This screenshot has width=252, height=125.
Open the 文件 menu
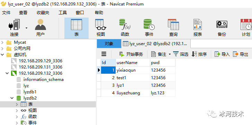pos(6,13)
